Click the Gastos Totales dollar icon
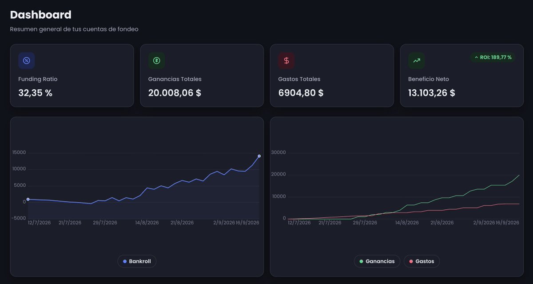533x284 pixels. click(x=286, y=61)
